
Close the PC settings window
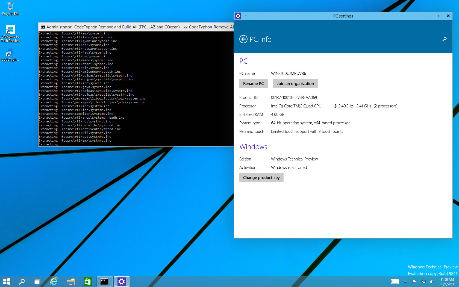pos(448,16)
